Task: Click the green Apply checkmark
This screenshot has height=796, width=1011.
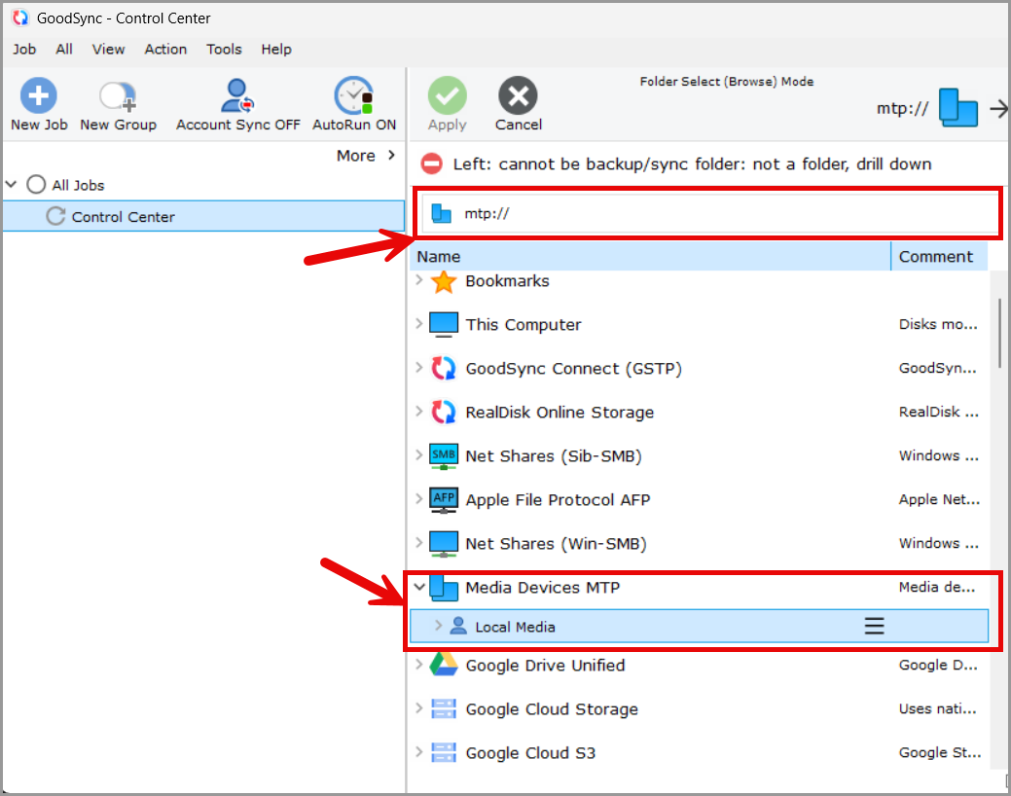Action: pyautogui.click(x=447, y=95)
